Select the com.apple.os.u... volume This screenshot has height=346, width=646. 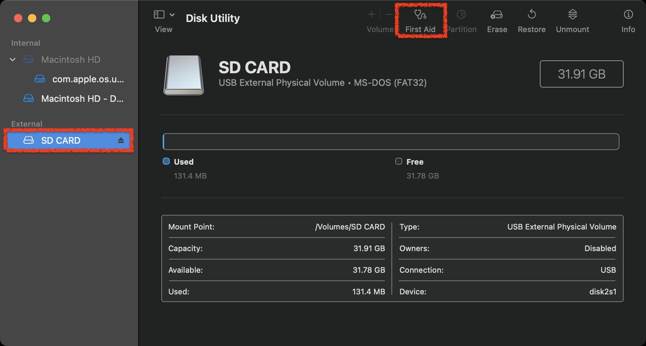click(87, 79)
